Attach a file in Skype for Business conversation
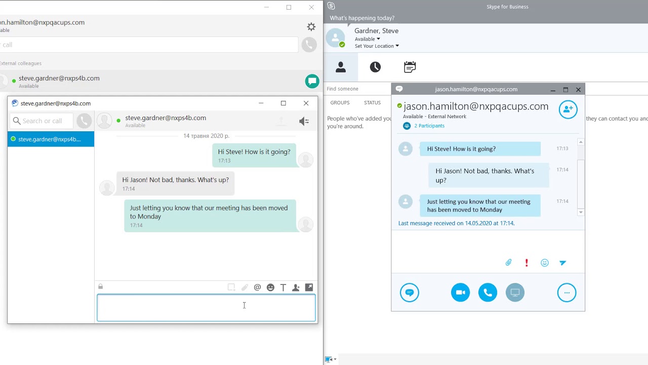Viewport: 648px width, 365px height. point(508,263)
